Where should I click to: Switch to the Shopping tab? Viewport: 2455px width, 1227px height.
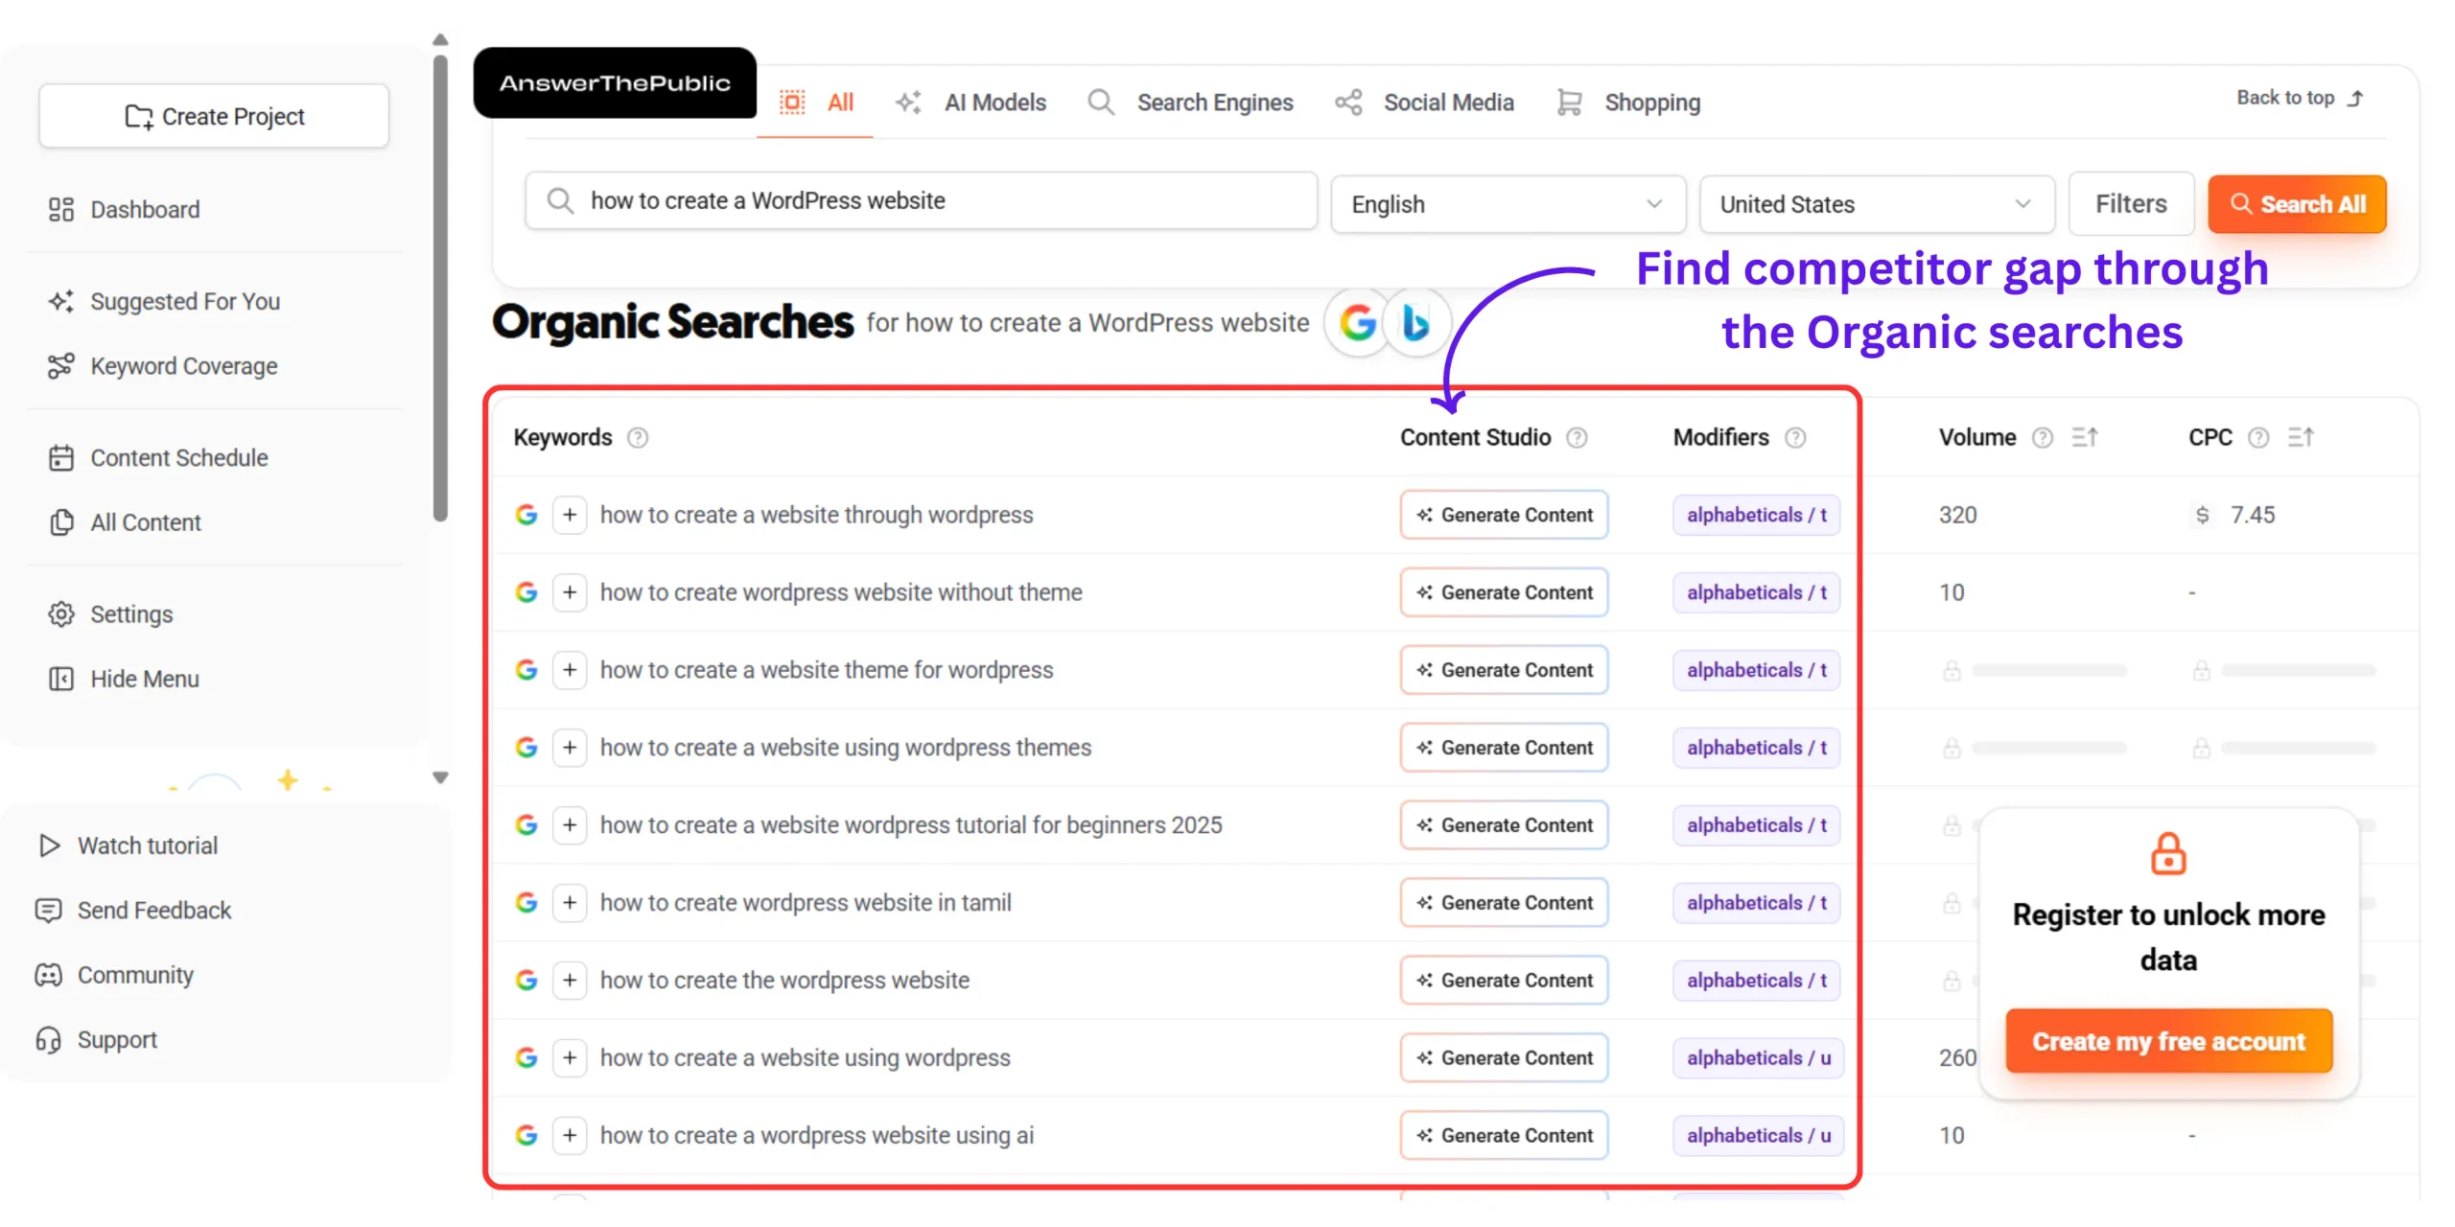[x=1628, y=103]
